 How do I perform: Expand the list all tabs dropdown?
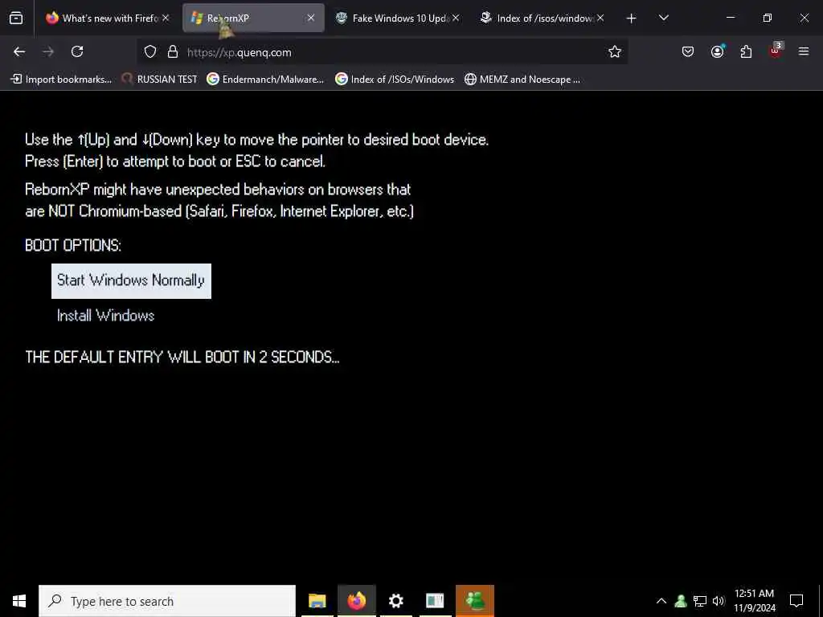coord(664,18)
